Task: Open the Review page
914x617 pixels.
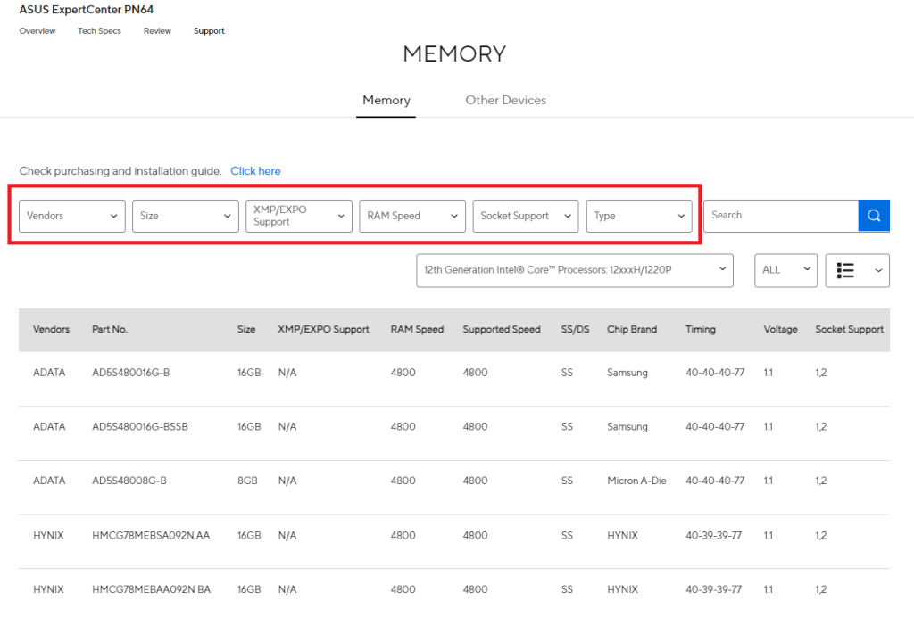Action: tap(157, 31)
